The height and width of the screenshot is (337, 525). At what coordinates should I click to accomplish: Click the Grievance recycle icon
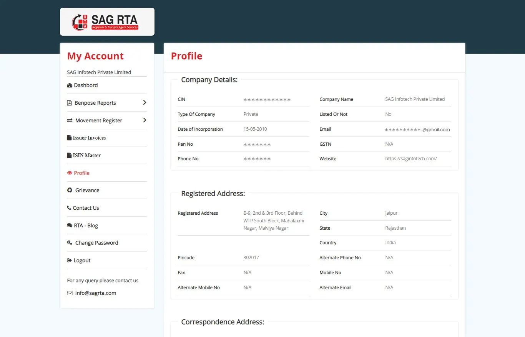point(70,190)
